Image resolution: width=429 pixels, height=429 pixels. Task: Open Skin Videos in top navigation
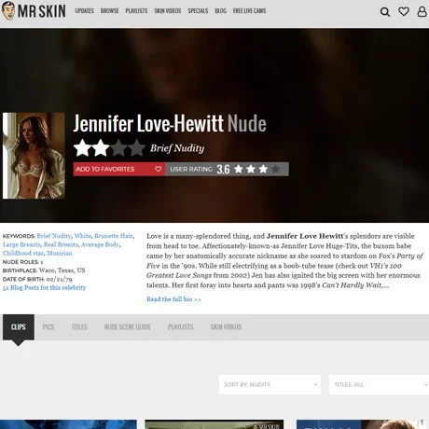[x=168, y=11]
